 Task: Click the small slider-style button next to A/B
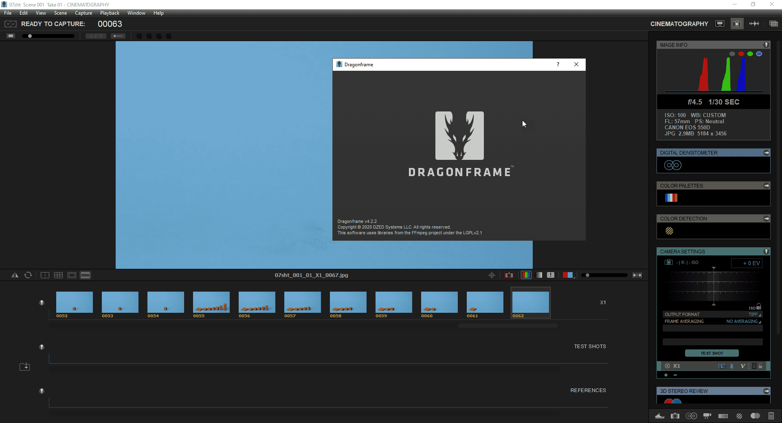(118, 36)
